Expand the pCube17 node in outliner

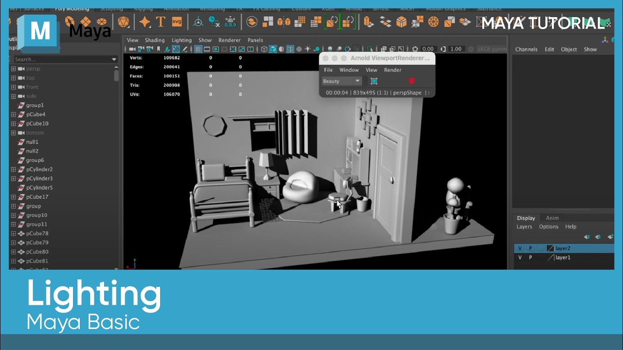(13, 197)
